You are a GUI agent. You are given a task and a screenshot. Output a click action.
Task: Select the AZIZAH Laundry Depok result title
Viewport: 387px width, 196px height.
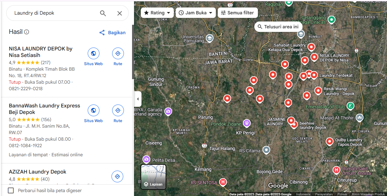(37, 172)
